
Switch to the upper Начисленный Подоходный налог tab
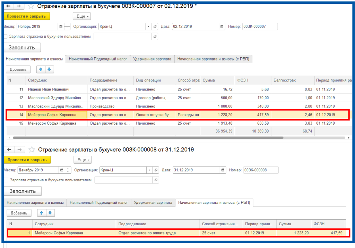98,59
